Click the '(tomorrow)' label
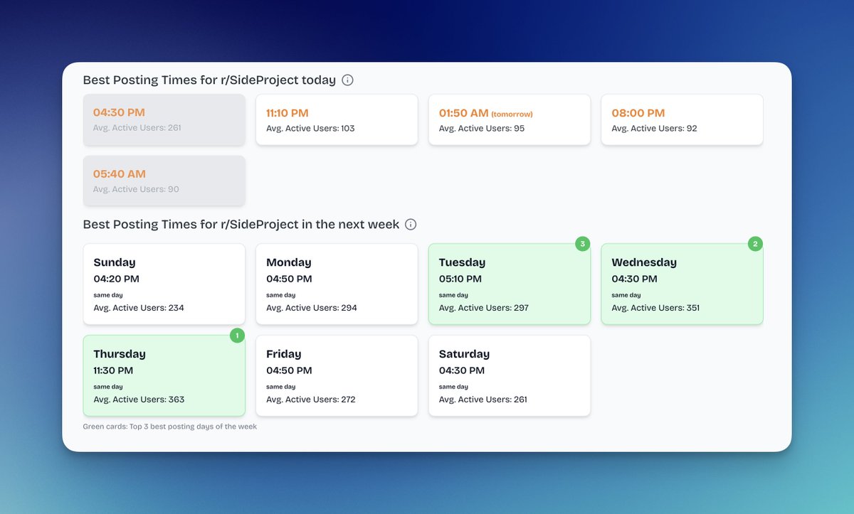This screenshot has height=514, width=854. click(x=512, y=114)
